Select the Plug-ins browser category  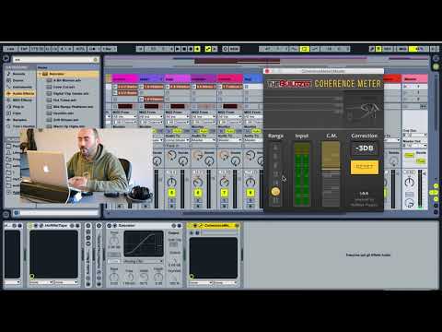pyautogui.click(x=18, y=107)
